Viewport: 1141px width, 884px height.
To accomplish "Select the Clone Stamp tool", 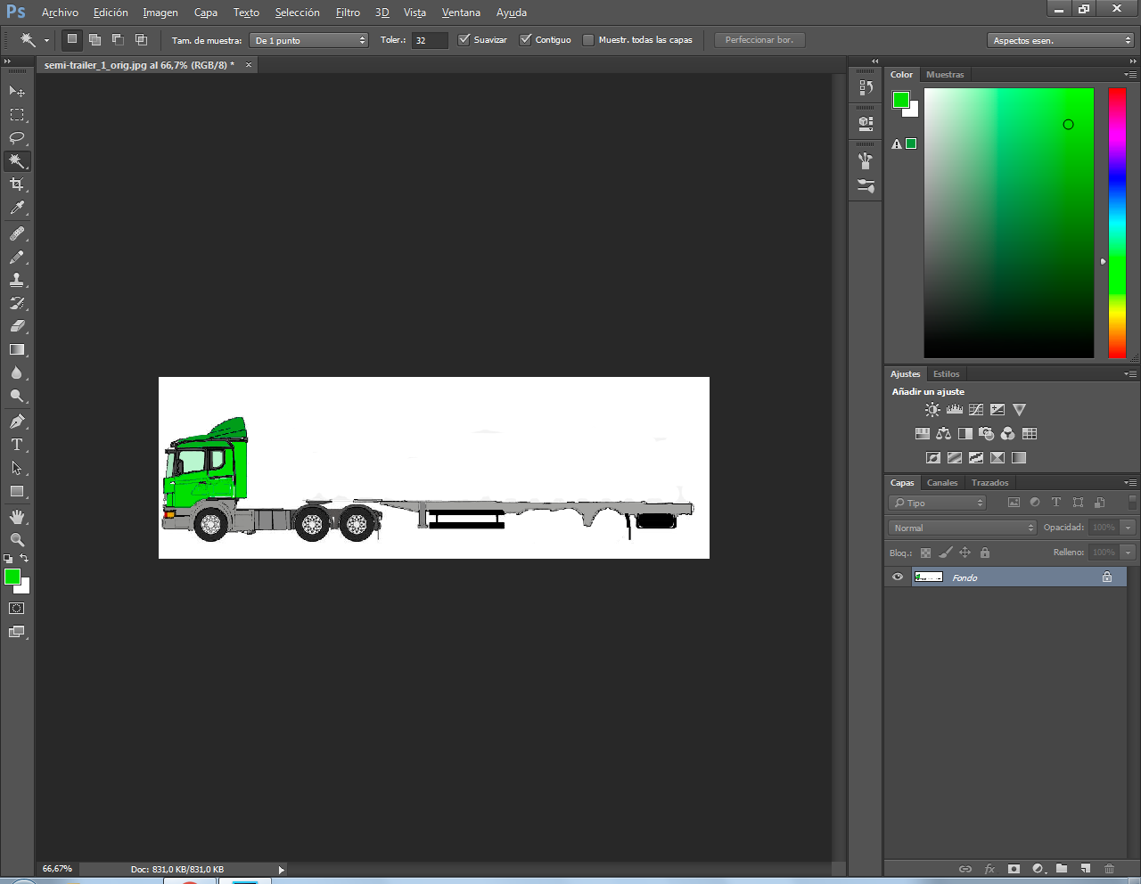I will [17, 280].
